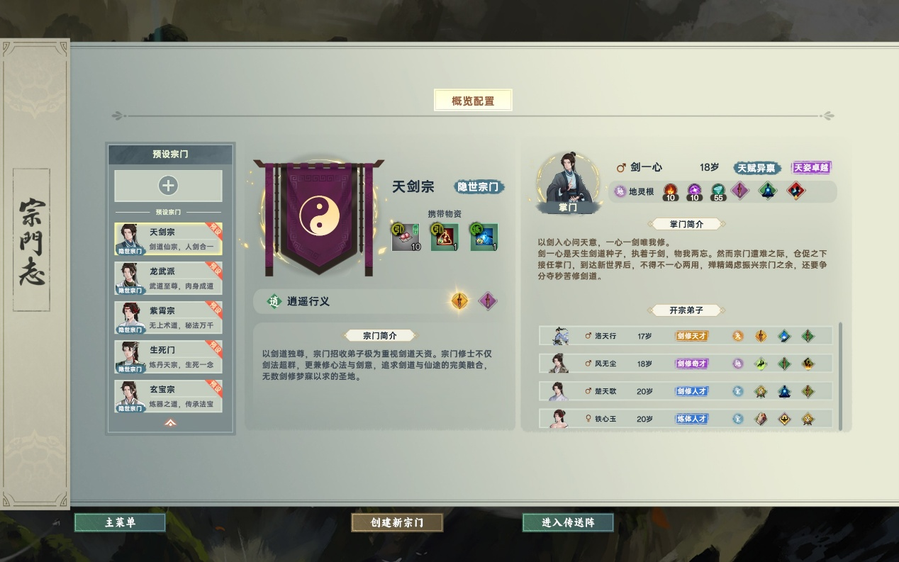Open the 概览配置 tab
Image resolution: width=899 pixels, height=562 pixels.
[x=473, y=101]
